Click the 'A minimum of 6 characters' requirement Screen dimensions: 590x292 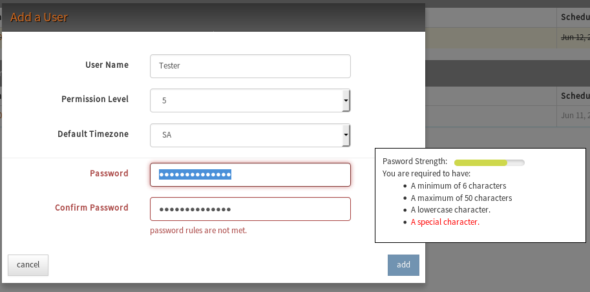[458, 186]
